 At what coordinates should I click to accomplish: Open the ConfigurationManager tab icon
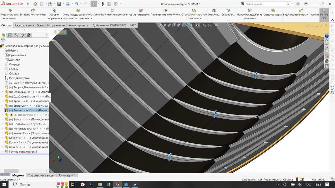click(16, 35)
